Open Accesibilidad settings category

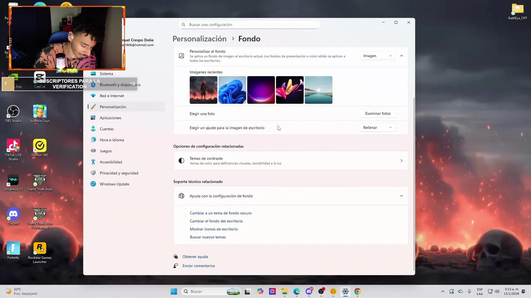(x=127, y=162)
